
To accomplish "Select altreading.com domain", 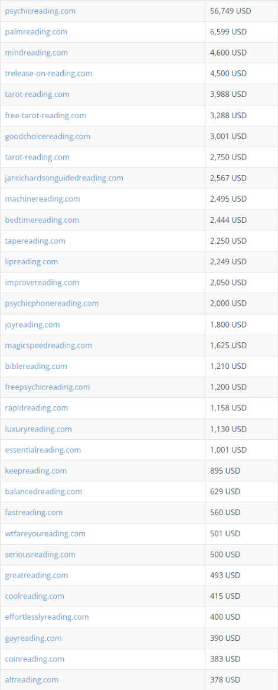I will tap(31, 680).
